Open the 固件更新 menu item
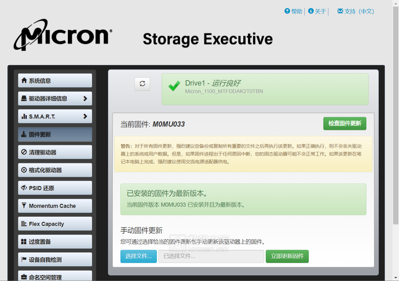The image size is (399, 281). coord(55,134)
